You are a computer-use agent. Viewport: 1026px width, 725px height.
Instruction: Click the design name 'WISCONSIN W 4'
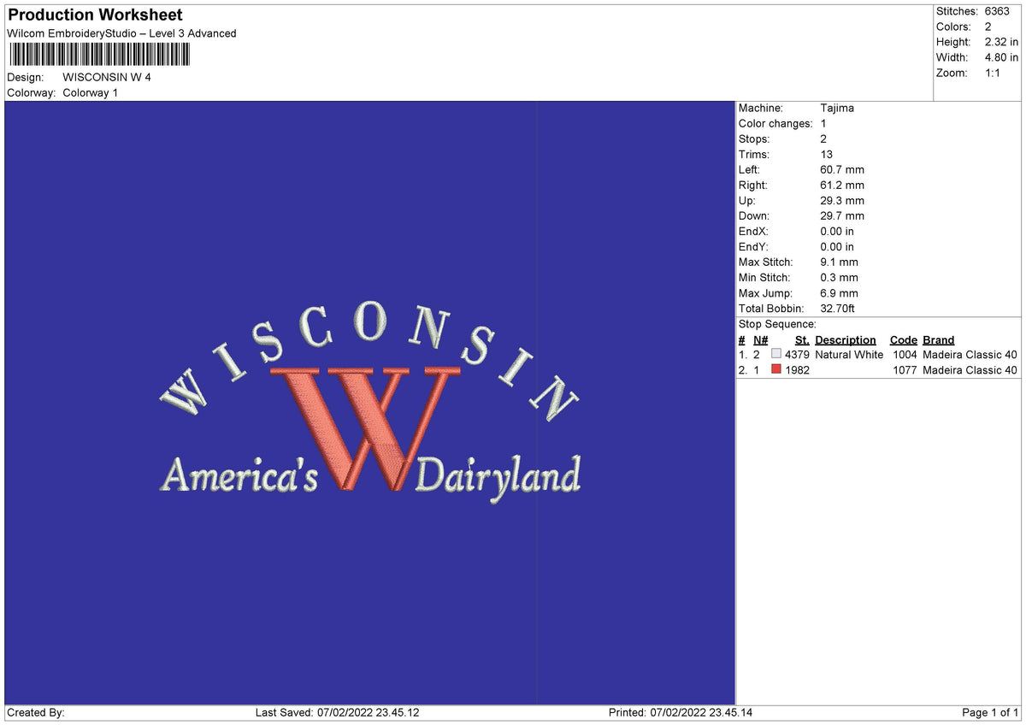pos(107,77)
